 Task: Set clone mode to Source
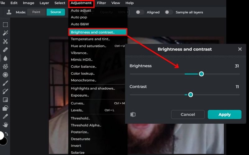point(56,12)
